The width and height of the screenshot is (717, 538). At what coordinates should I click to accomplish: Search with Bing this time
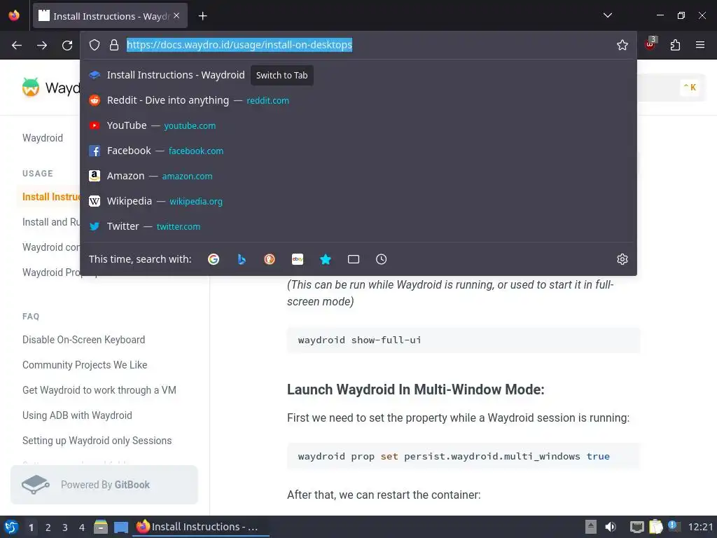[242, 259]
